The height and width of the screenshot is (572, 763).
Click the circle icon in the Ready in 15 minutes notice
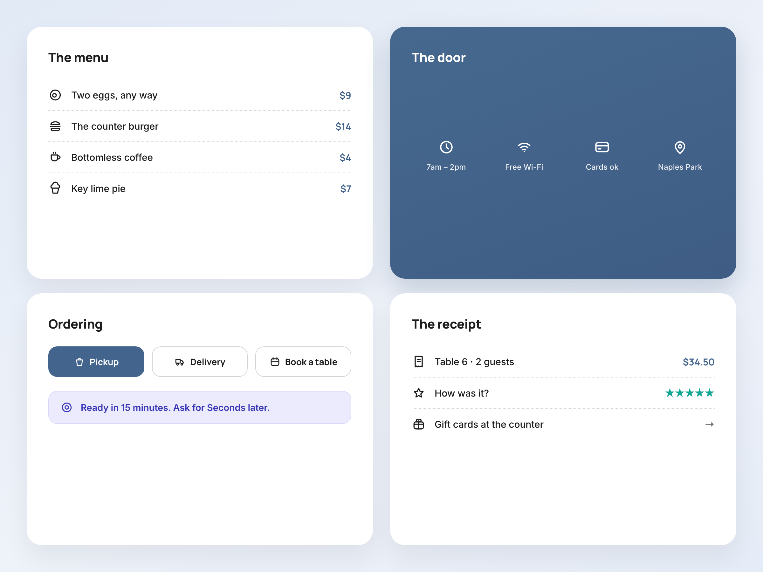pyautogui.click(x=66, y=407)
